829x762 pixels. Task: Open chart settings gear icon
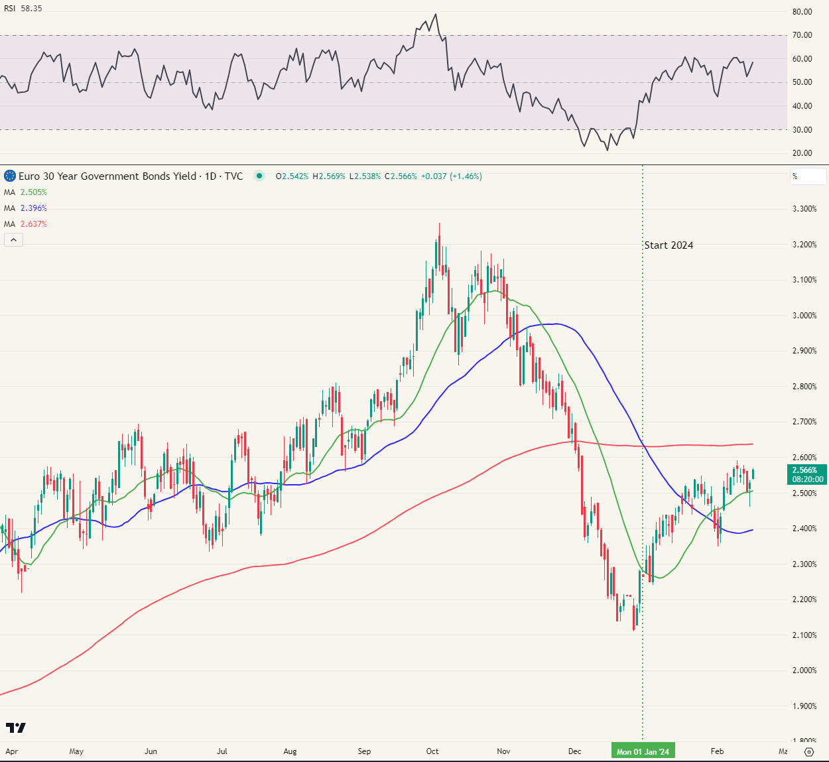coord(808,751)
